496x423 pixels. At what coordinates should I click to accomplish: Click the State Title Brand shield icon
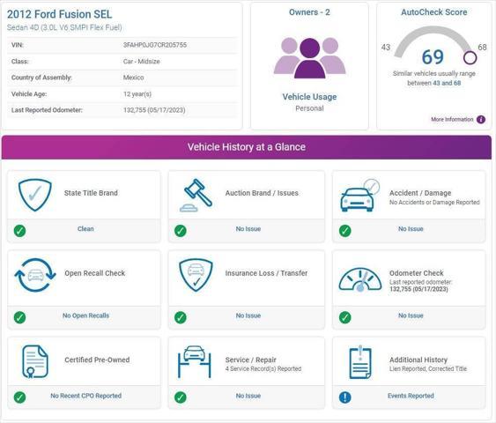(x=34, y=195)
